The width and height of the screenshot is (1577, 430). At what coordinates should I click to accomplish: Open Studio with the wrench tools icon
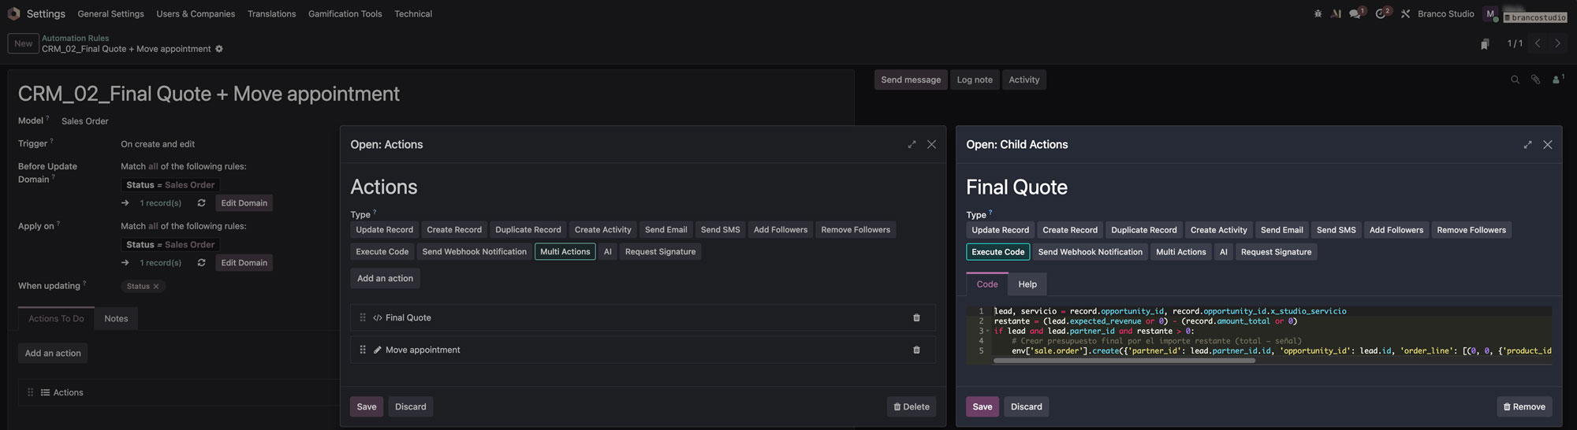[1405, 14]
